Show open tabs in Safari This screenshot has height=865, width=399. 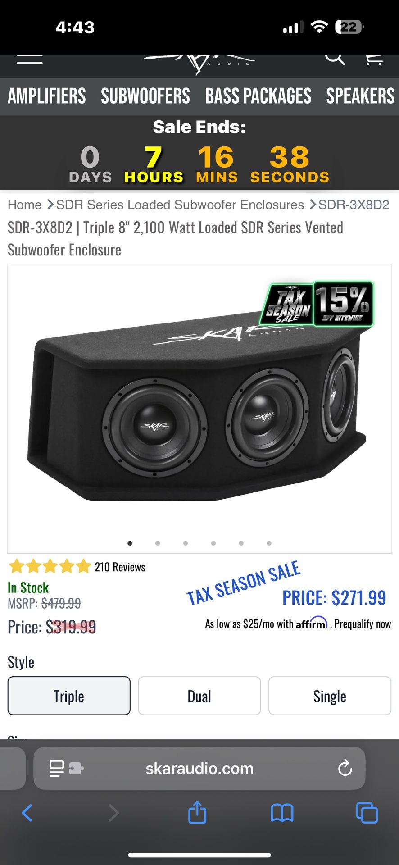pos(367,813)
